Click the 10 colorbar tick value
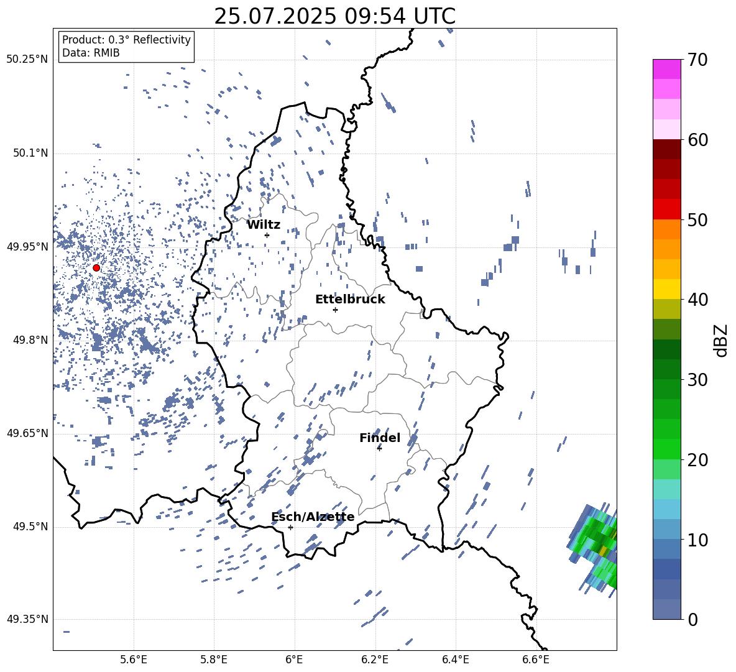Screen dimensions: 736x672 (x=697, y=540)
